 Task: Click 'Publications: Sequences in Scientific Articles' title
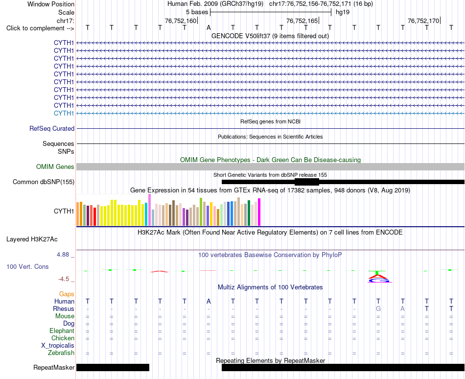(x=270, y=137)
